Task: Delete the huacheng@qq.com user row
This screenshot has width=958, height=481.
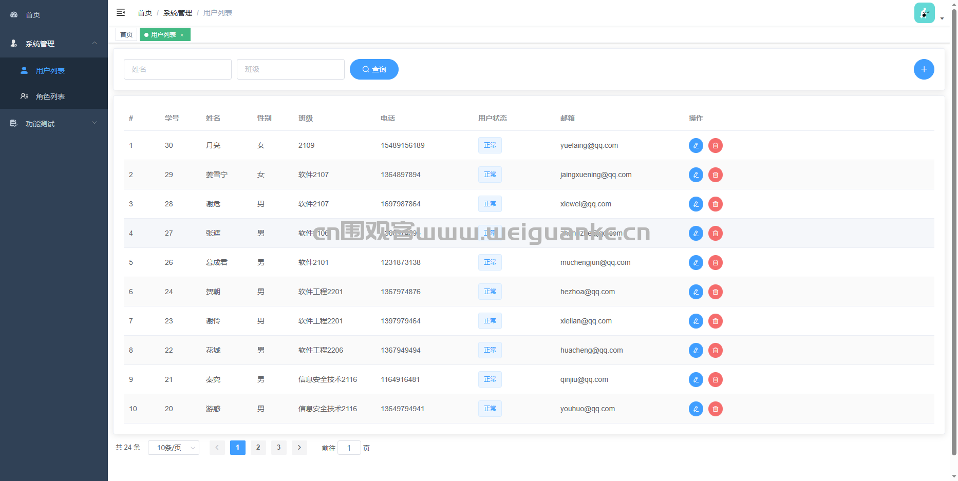Action: click(715, 350)
